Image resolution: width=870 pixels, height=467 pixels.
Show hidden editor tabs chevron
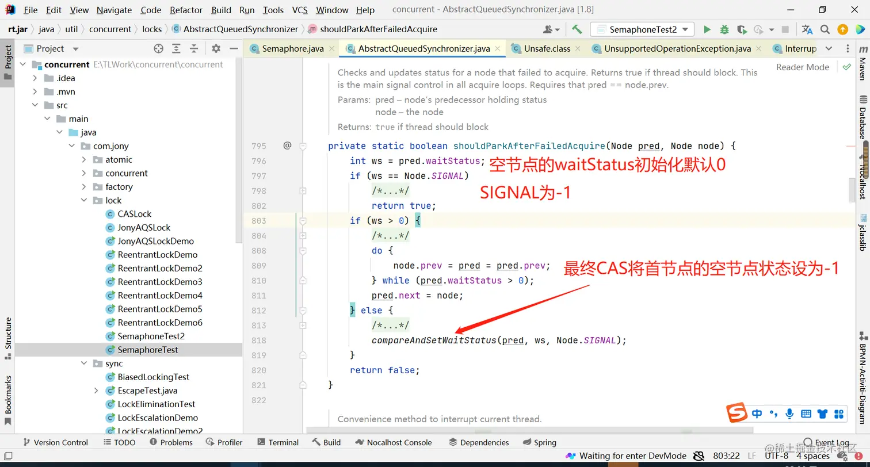click(x=828, y=49)
